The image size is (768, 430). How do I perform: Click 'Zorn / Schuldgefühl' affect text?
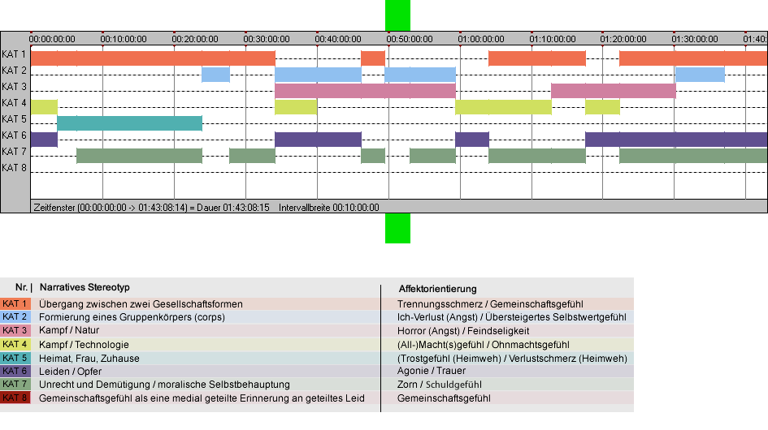440,385
